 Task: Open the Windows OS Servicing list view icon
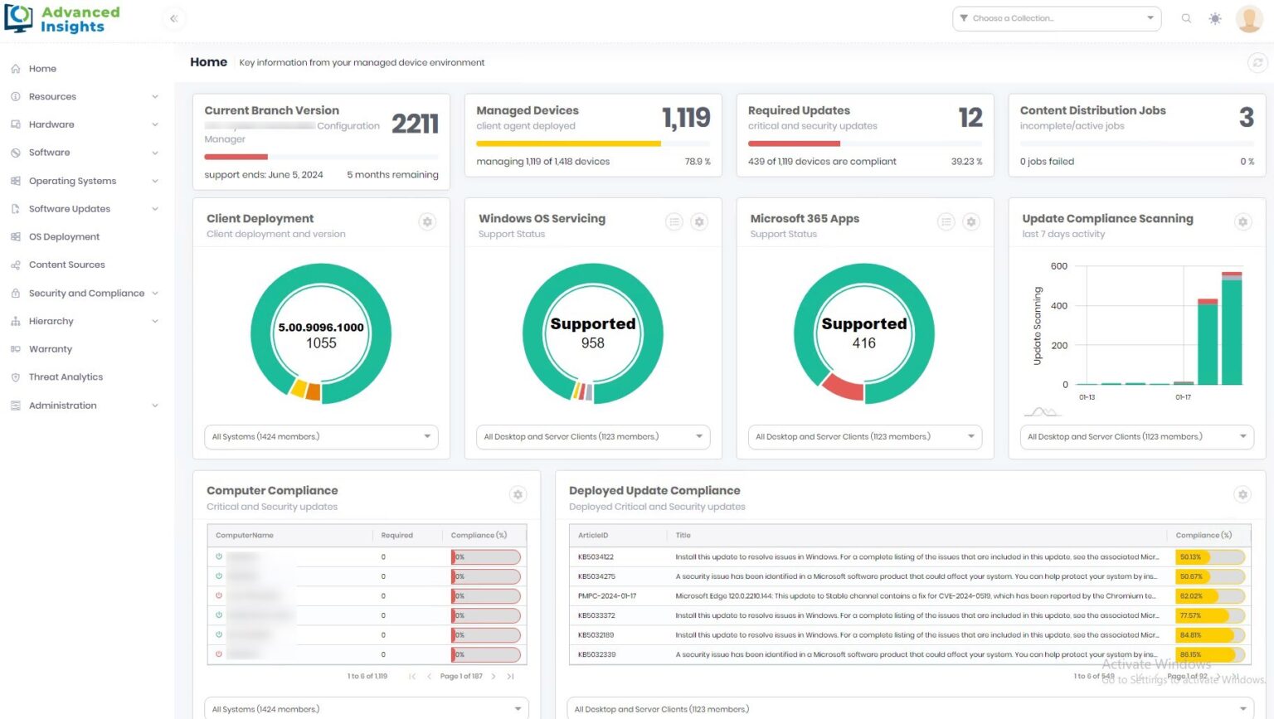coord(674,222)
